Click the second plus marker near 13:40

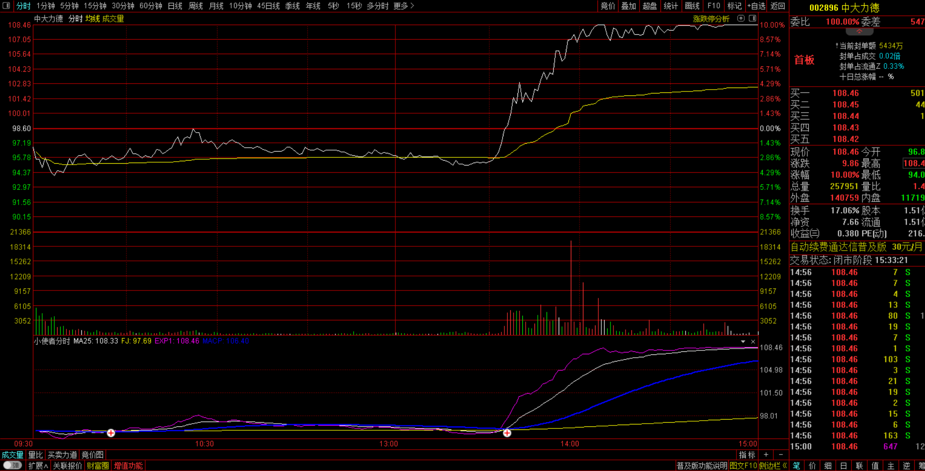[x=507, y=433]
